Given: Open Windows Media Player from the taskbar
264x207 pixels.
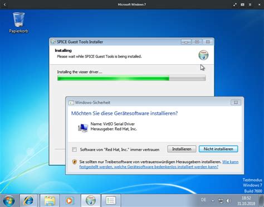Looking at the screenshot, I should tap(69, 201).
